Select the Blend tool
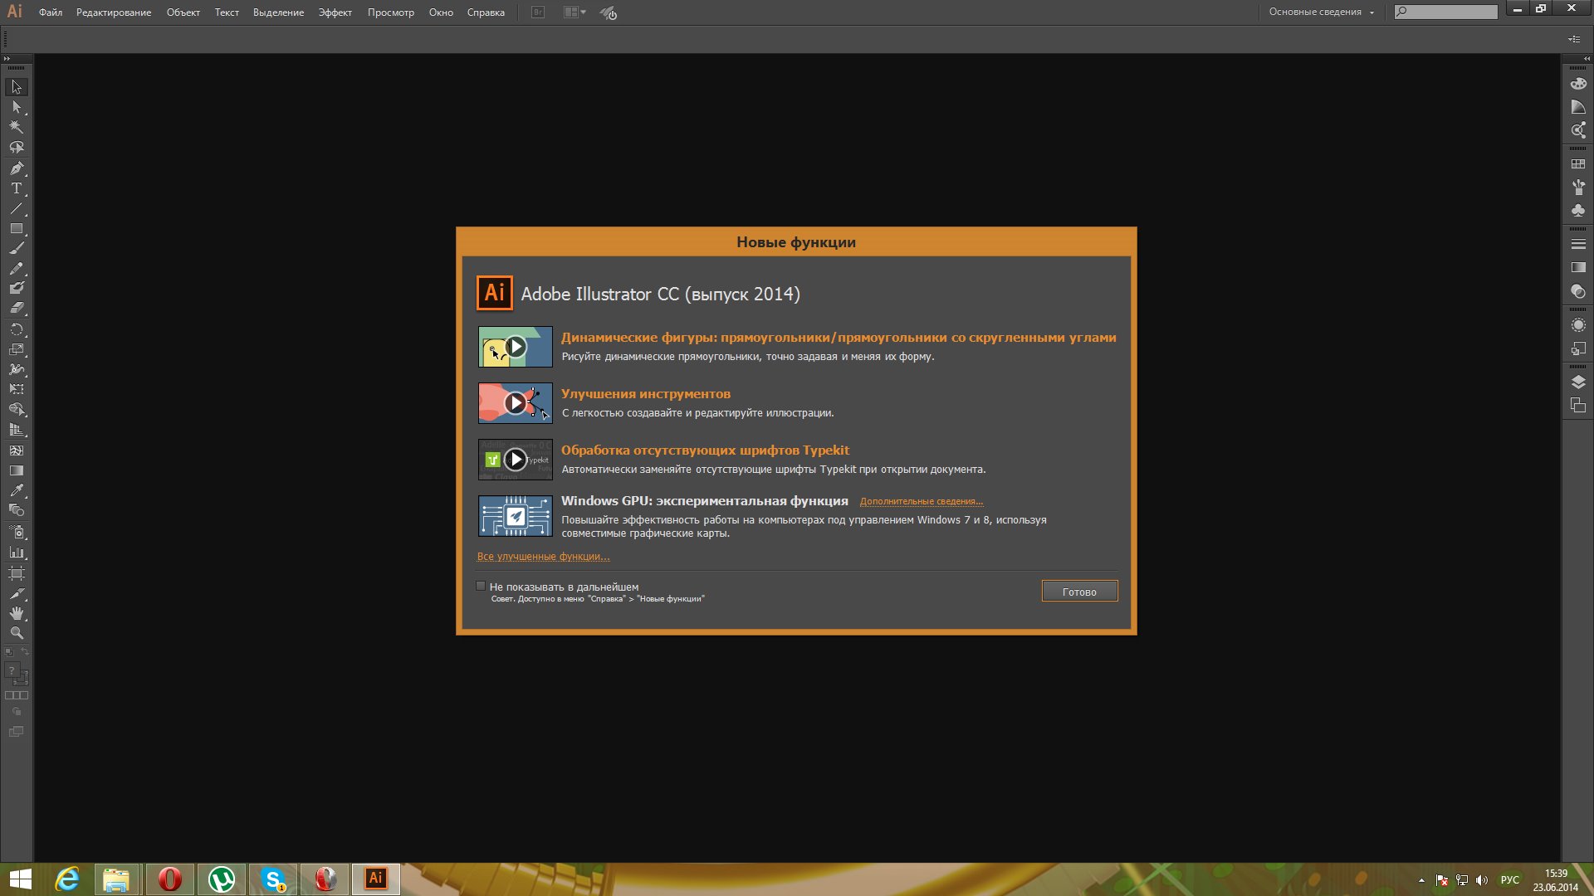The image size is (1594, 896). tap(17, 510)
